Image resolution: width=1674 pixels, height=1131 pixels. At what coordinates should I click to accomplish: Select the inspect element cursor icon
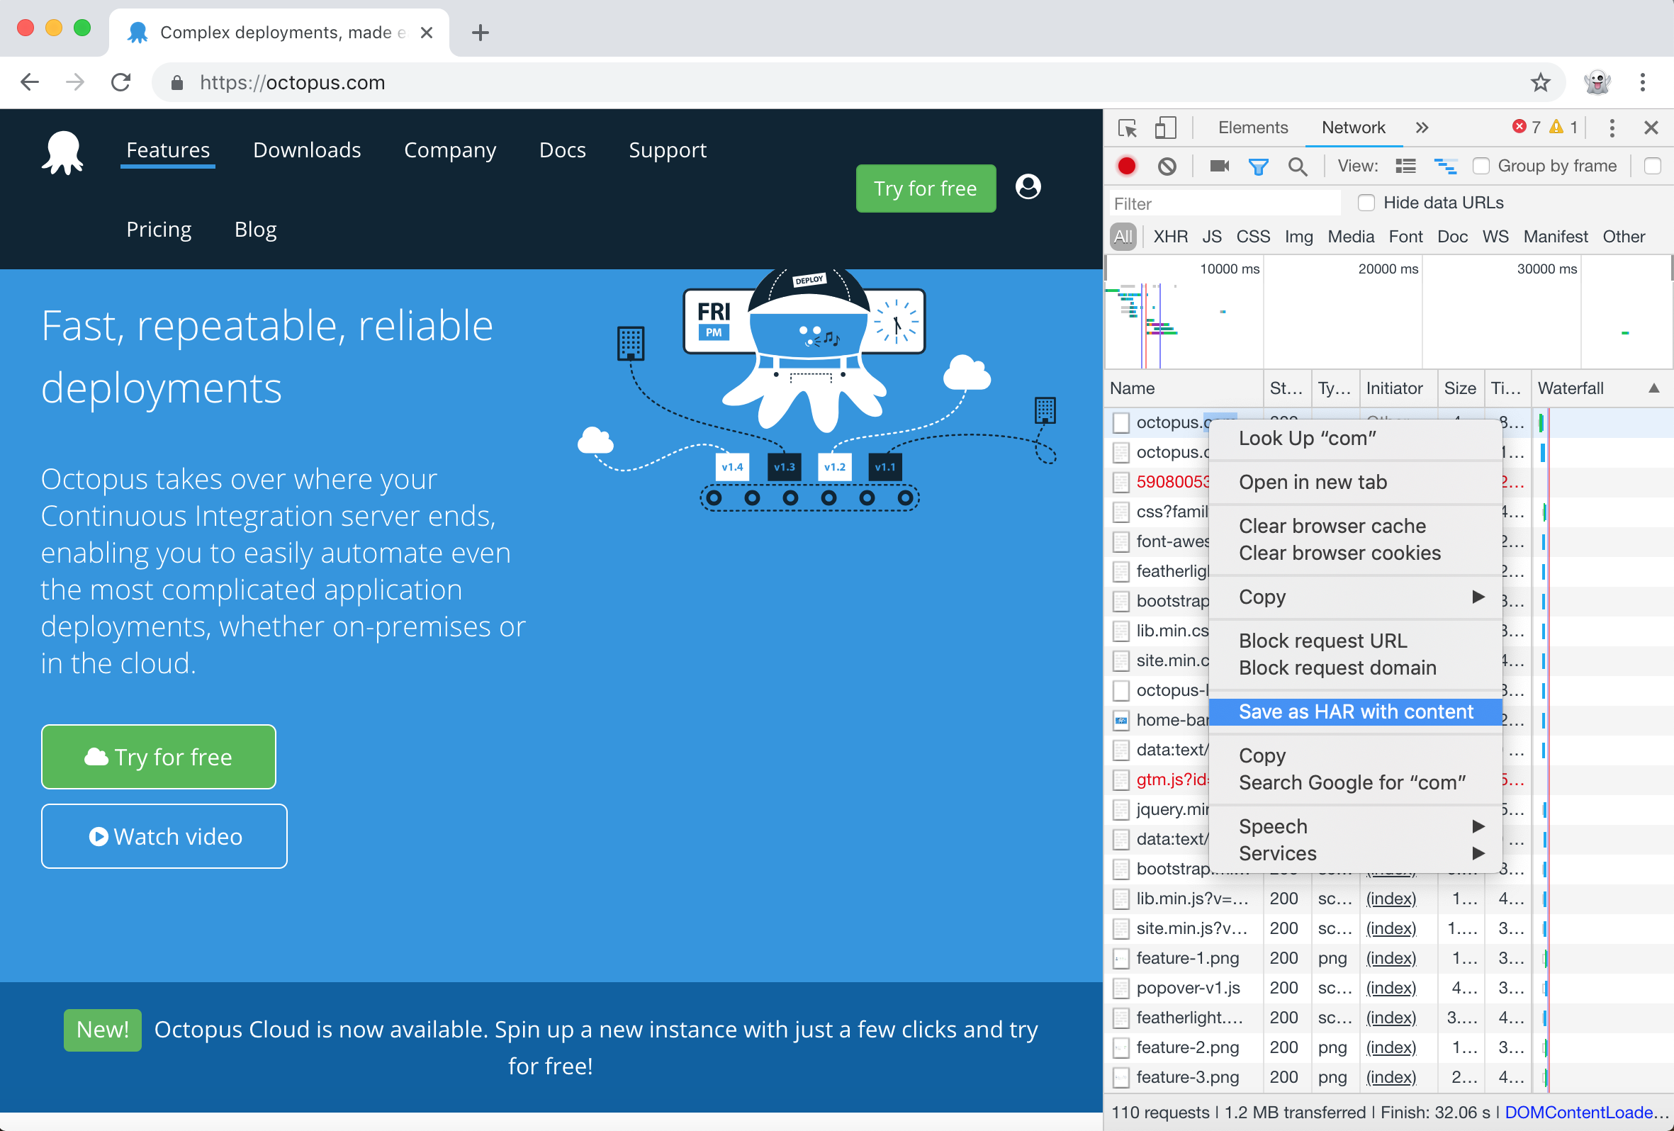1128,128
